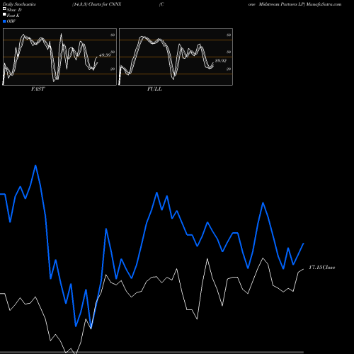Select the 'OBV' legend label

[11, 21]
